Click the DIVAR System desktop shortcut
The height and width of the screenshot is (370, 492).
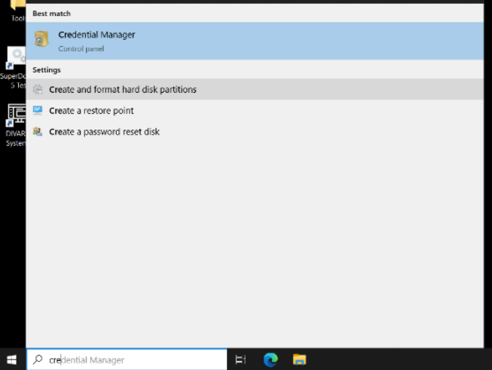coord(16,125)
